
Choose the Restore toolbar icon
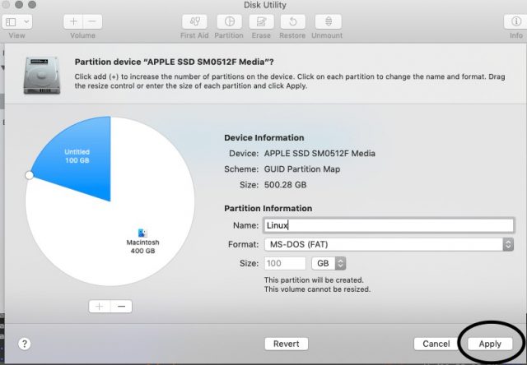(293, 22)
